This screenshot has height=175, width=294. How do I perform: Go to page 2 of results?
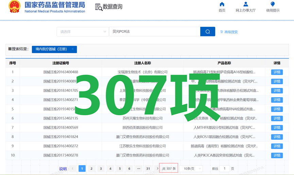tap(91, 169)
